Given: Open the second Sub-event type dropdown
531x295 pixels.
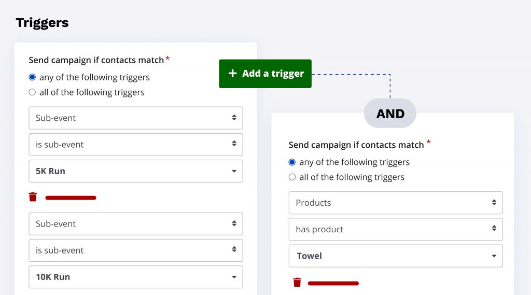Looking at the screenshot, I should (136, 224).
